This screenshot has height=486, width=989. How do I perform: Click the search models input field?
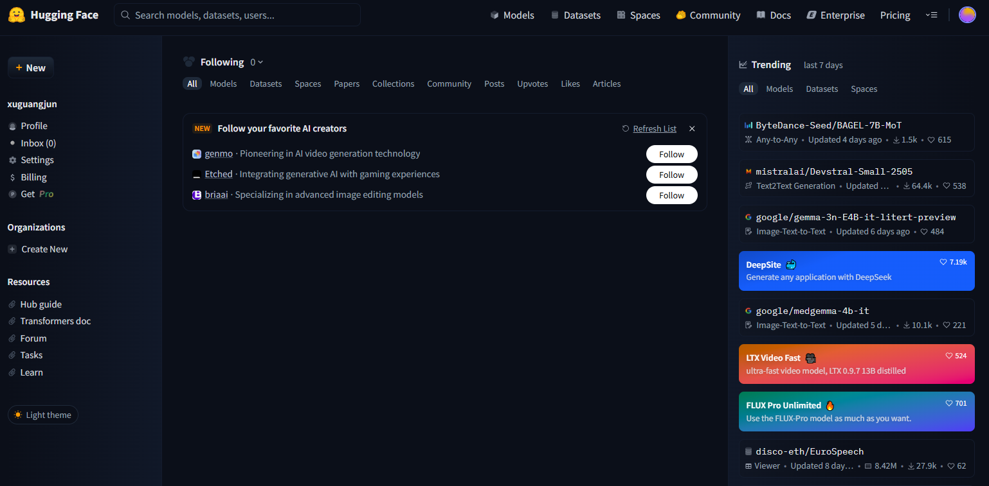237,15
